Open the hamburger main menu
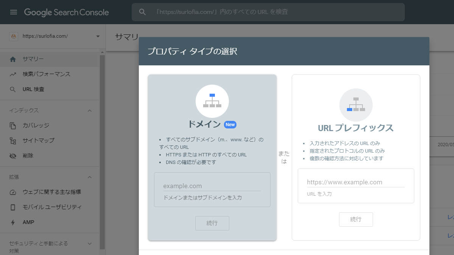 point(14,12)
